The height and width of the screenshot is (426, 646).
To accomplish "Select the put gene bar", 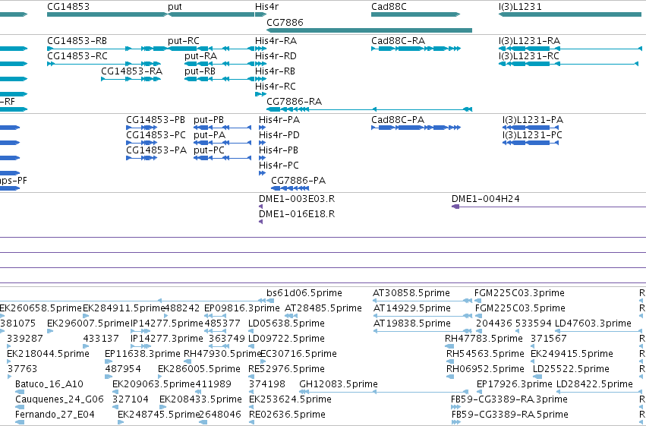I will tap(211, 14).
